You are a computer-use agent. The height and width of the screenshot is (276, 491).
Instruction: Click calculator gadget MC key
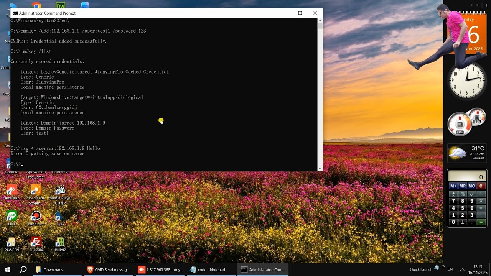[471, 186]
